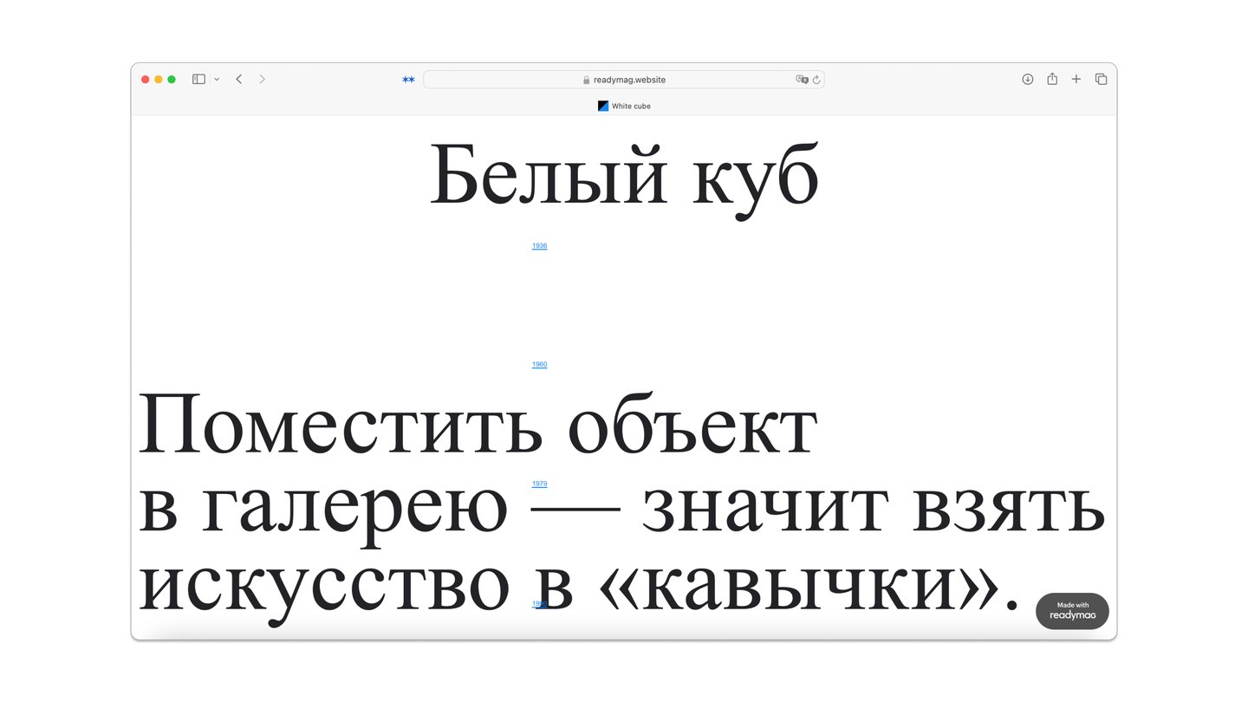This screenshot has width=1248, height=702.
Task: Reload the page with the refresh icon
Action: (816, 80)
